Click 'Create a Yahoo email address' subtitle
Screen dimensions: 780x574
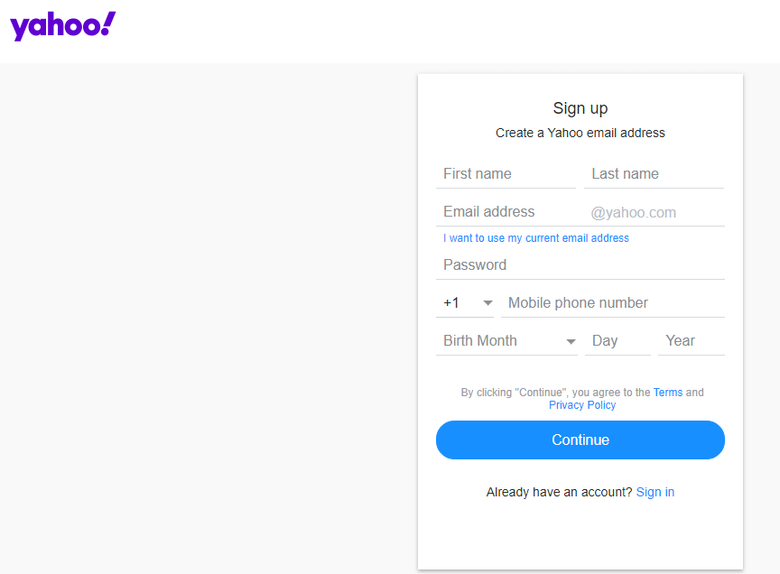pyautogui.click(x=580, y=133)
